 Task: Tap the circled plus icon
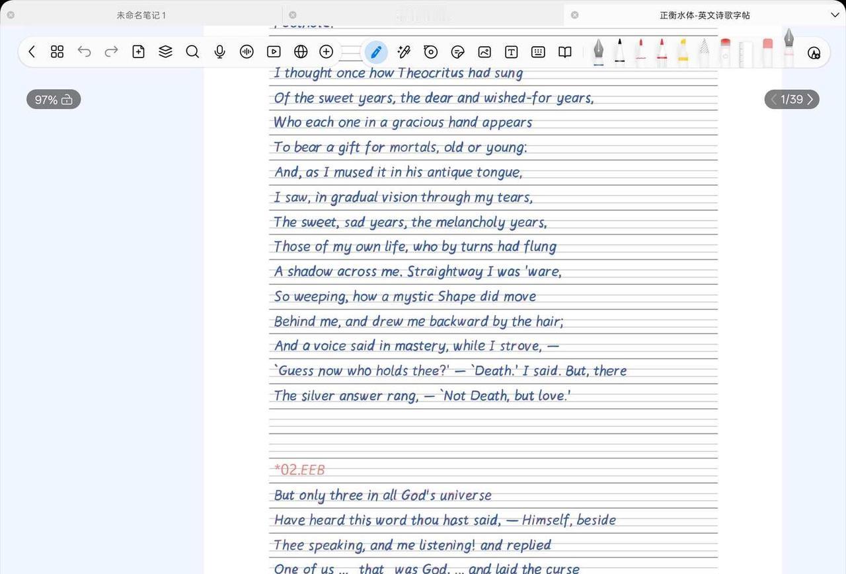click(x=327, y=52)
